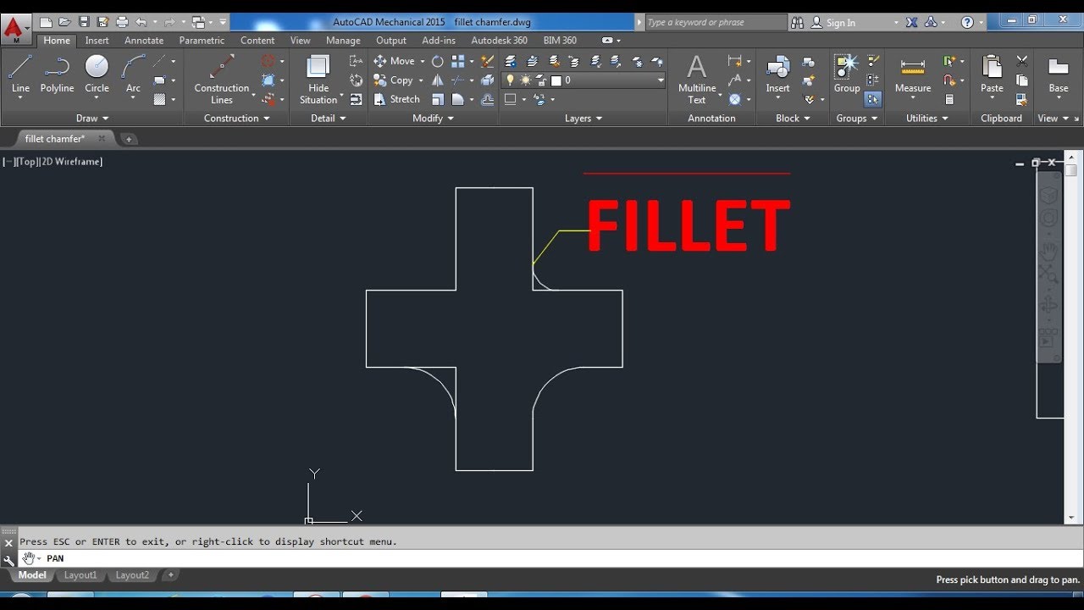The height and width of the screenshot is (610, 1084).
Task: Open the layer name dropdown list
Action: coord(661,80)
